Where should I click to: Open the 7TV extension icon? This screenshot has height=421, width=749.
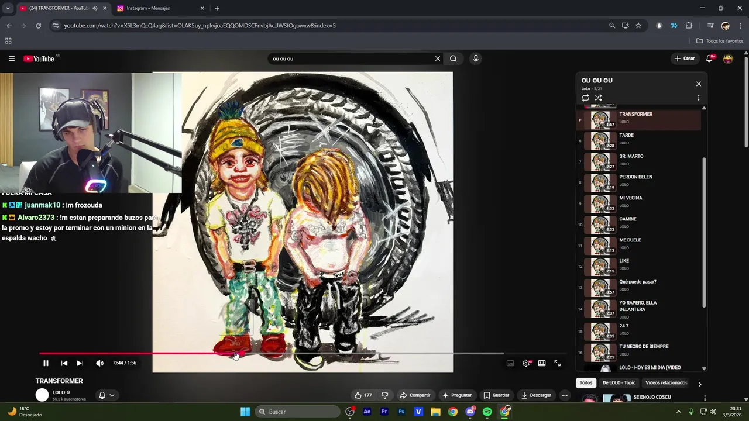point(674,26)
